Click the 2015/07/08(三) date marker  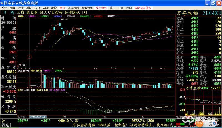point(38,117)
